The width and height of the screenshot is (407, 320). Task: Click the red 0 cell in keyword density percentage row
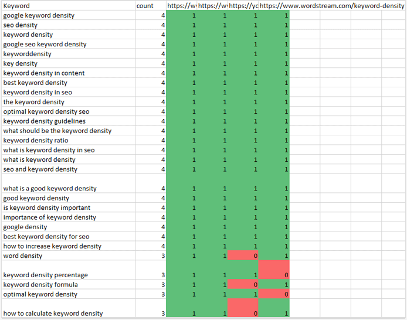(x=274, y=270)
